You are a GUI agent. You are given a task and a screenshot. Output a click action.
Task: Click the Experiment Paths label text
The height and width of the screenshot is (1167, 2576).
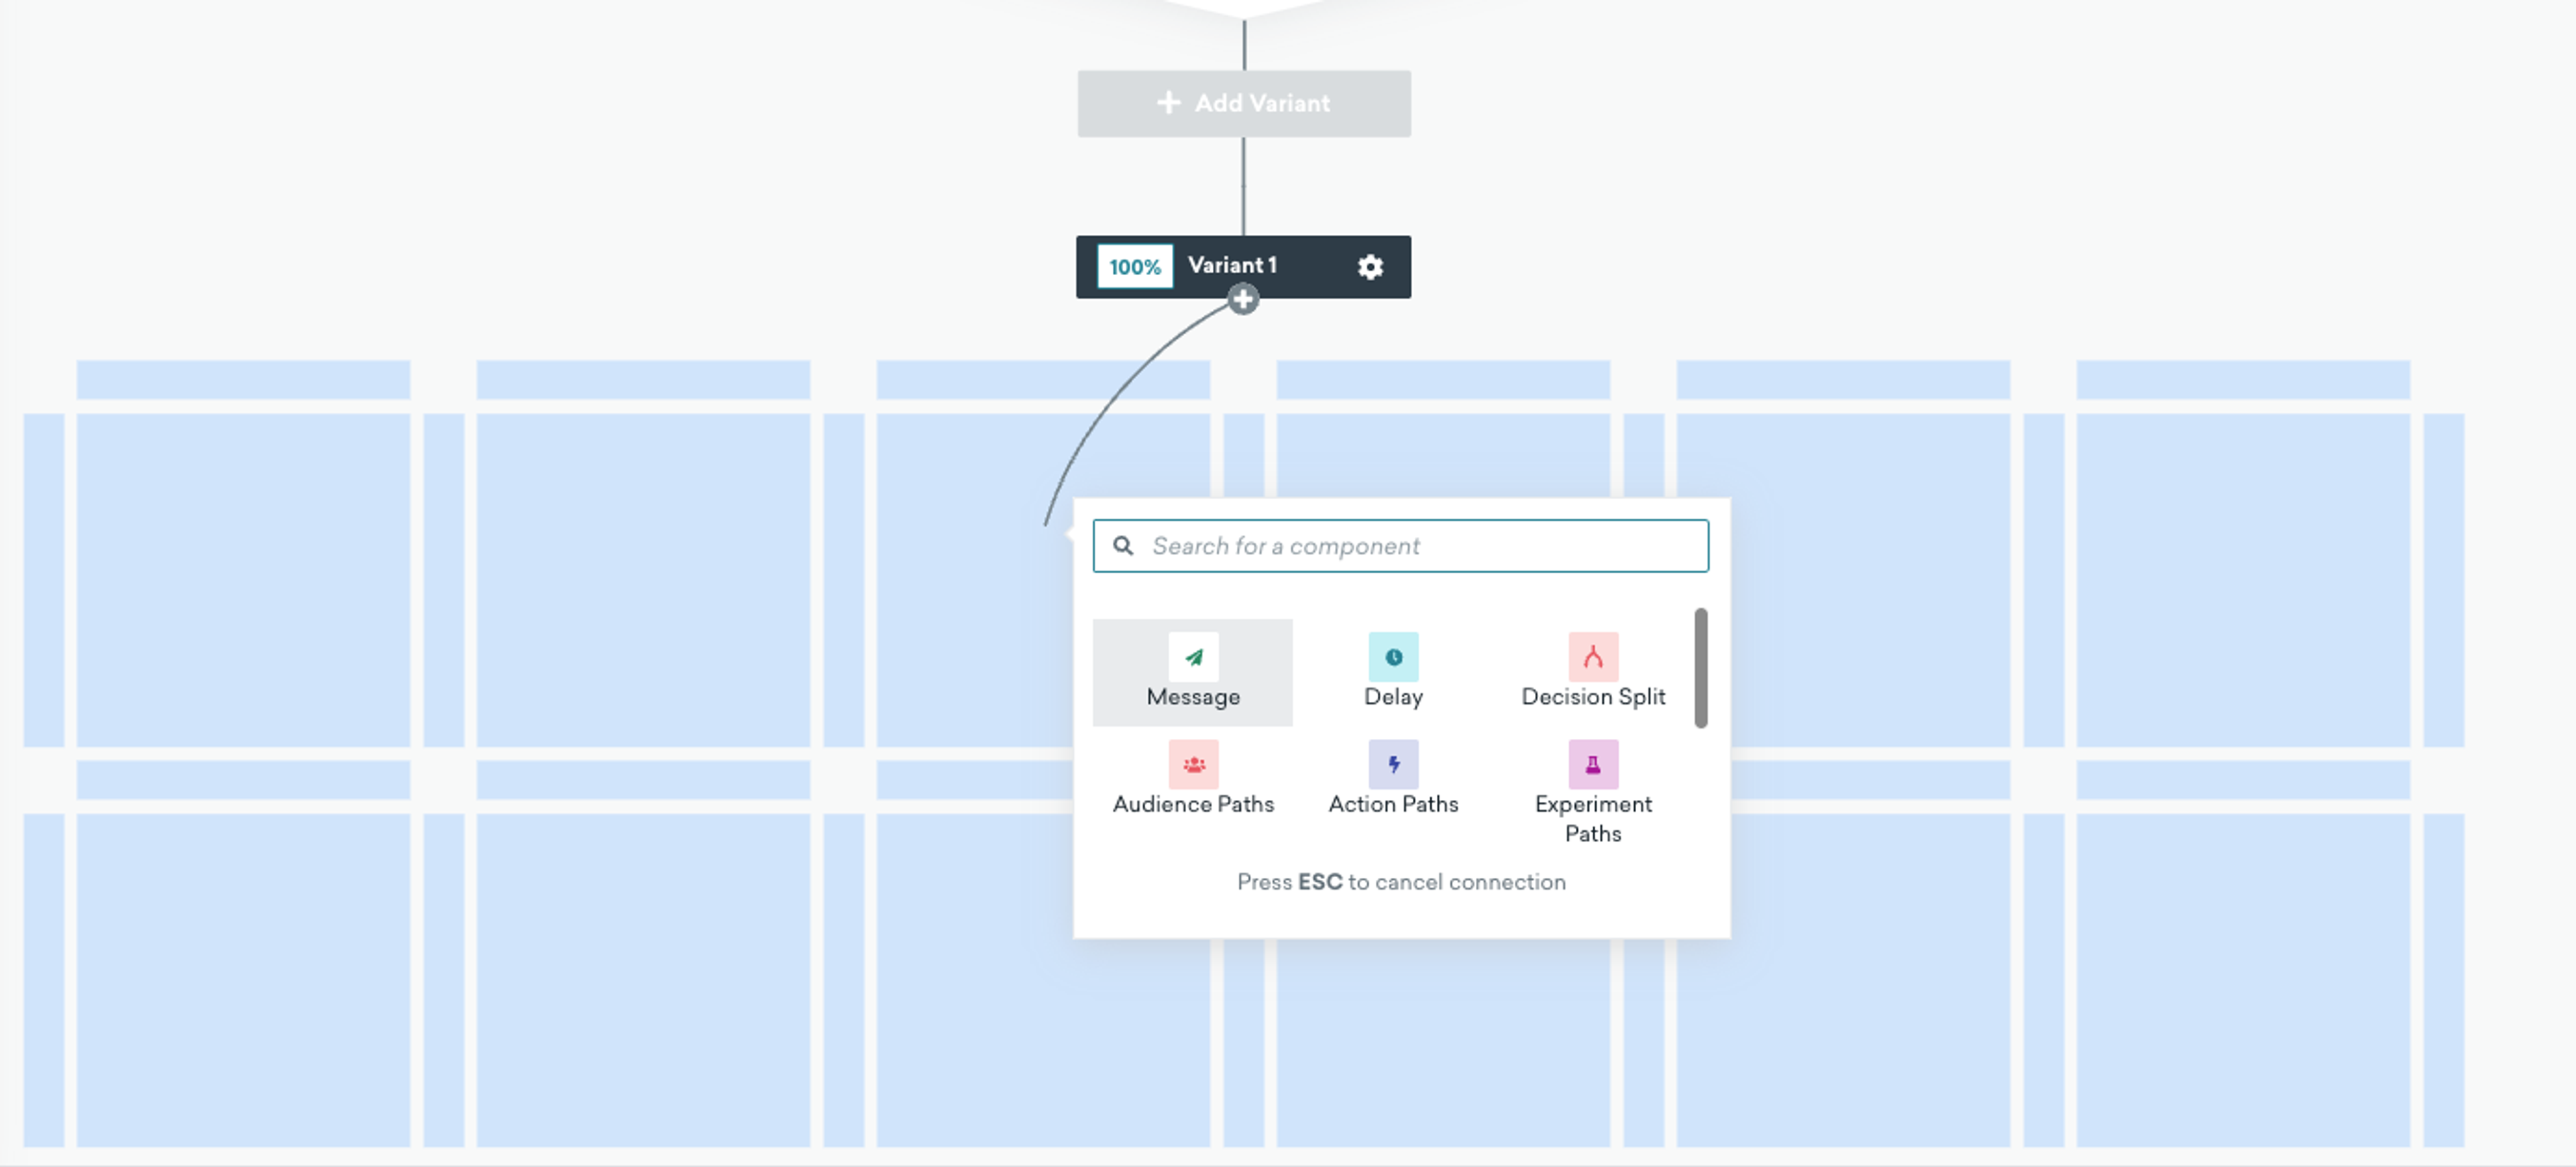[x=1593, y=819]
